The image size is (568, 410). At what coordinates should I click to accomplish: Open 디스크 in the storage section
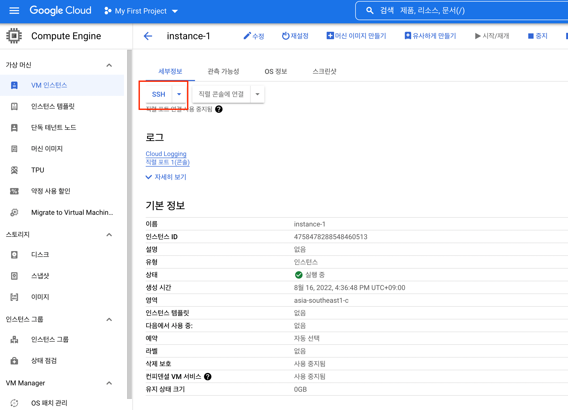click(40, 255)
